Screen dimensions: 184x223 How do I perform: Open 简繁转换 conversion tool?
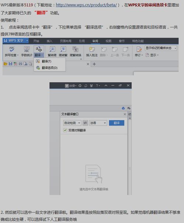(x=76, y=51)
